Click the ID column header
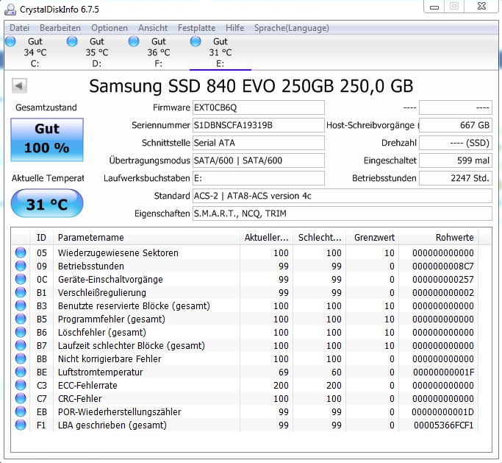The image size is (502, 463). (x=41, y=237)
